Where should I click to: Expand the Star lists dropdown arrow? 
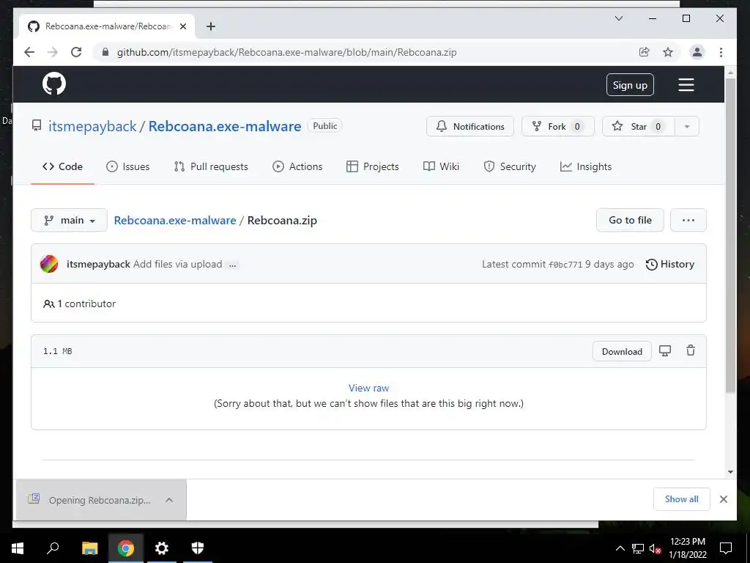pyautogui.click(x=687, y=126)
